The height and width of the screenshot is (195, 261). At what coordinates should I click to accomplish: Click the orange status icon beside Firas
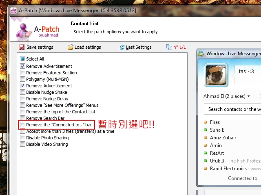pyautogui.click(x=206, y=122)
